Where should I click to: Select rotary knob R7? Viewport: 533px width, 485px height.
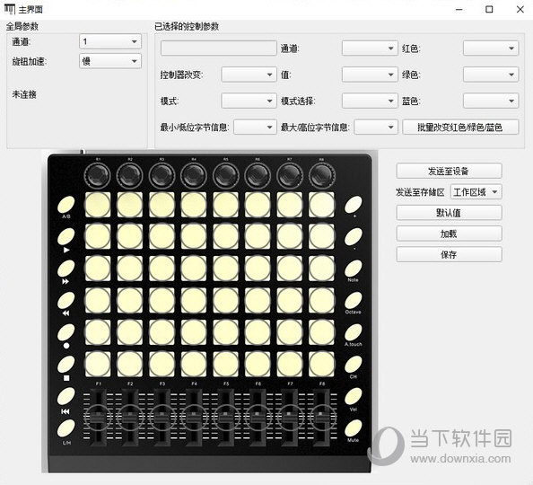(290, 176)
